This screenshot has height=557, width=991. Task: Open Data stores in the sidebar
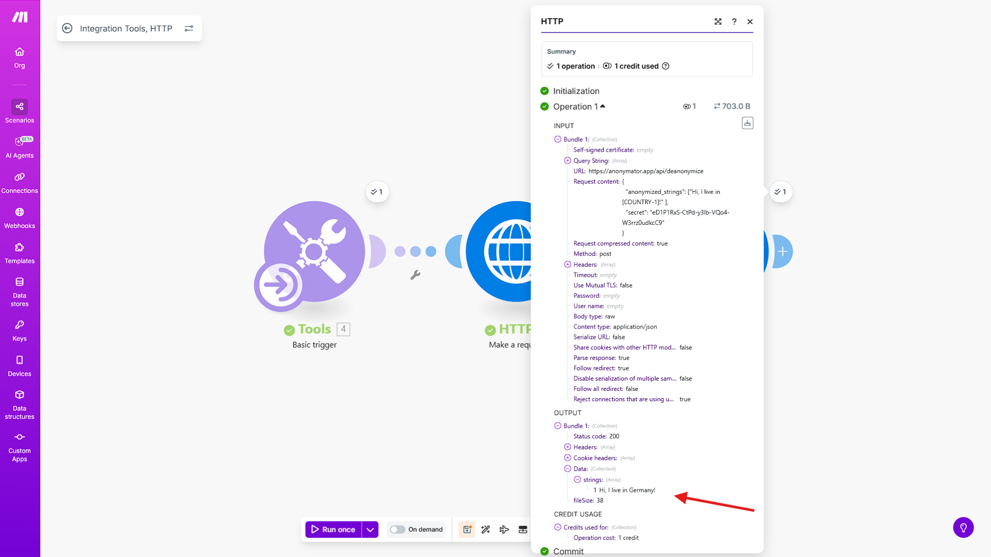point(20,291)
